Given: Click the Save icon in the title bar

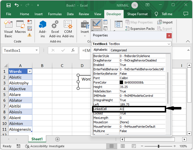Looking at the screenshot, I should 9,5.
